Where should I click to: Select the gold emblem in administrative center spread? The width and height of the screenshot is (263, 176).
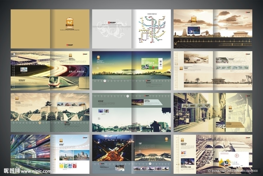coord(99,57)
